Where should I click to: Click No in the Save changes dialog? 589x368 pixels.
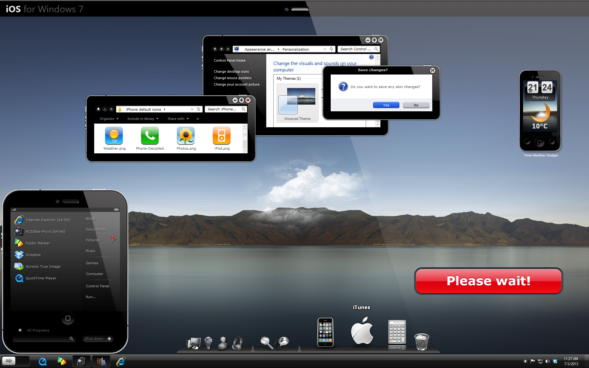tap(416, 105)
